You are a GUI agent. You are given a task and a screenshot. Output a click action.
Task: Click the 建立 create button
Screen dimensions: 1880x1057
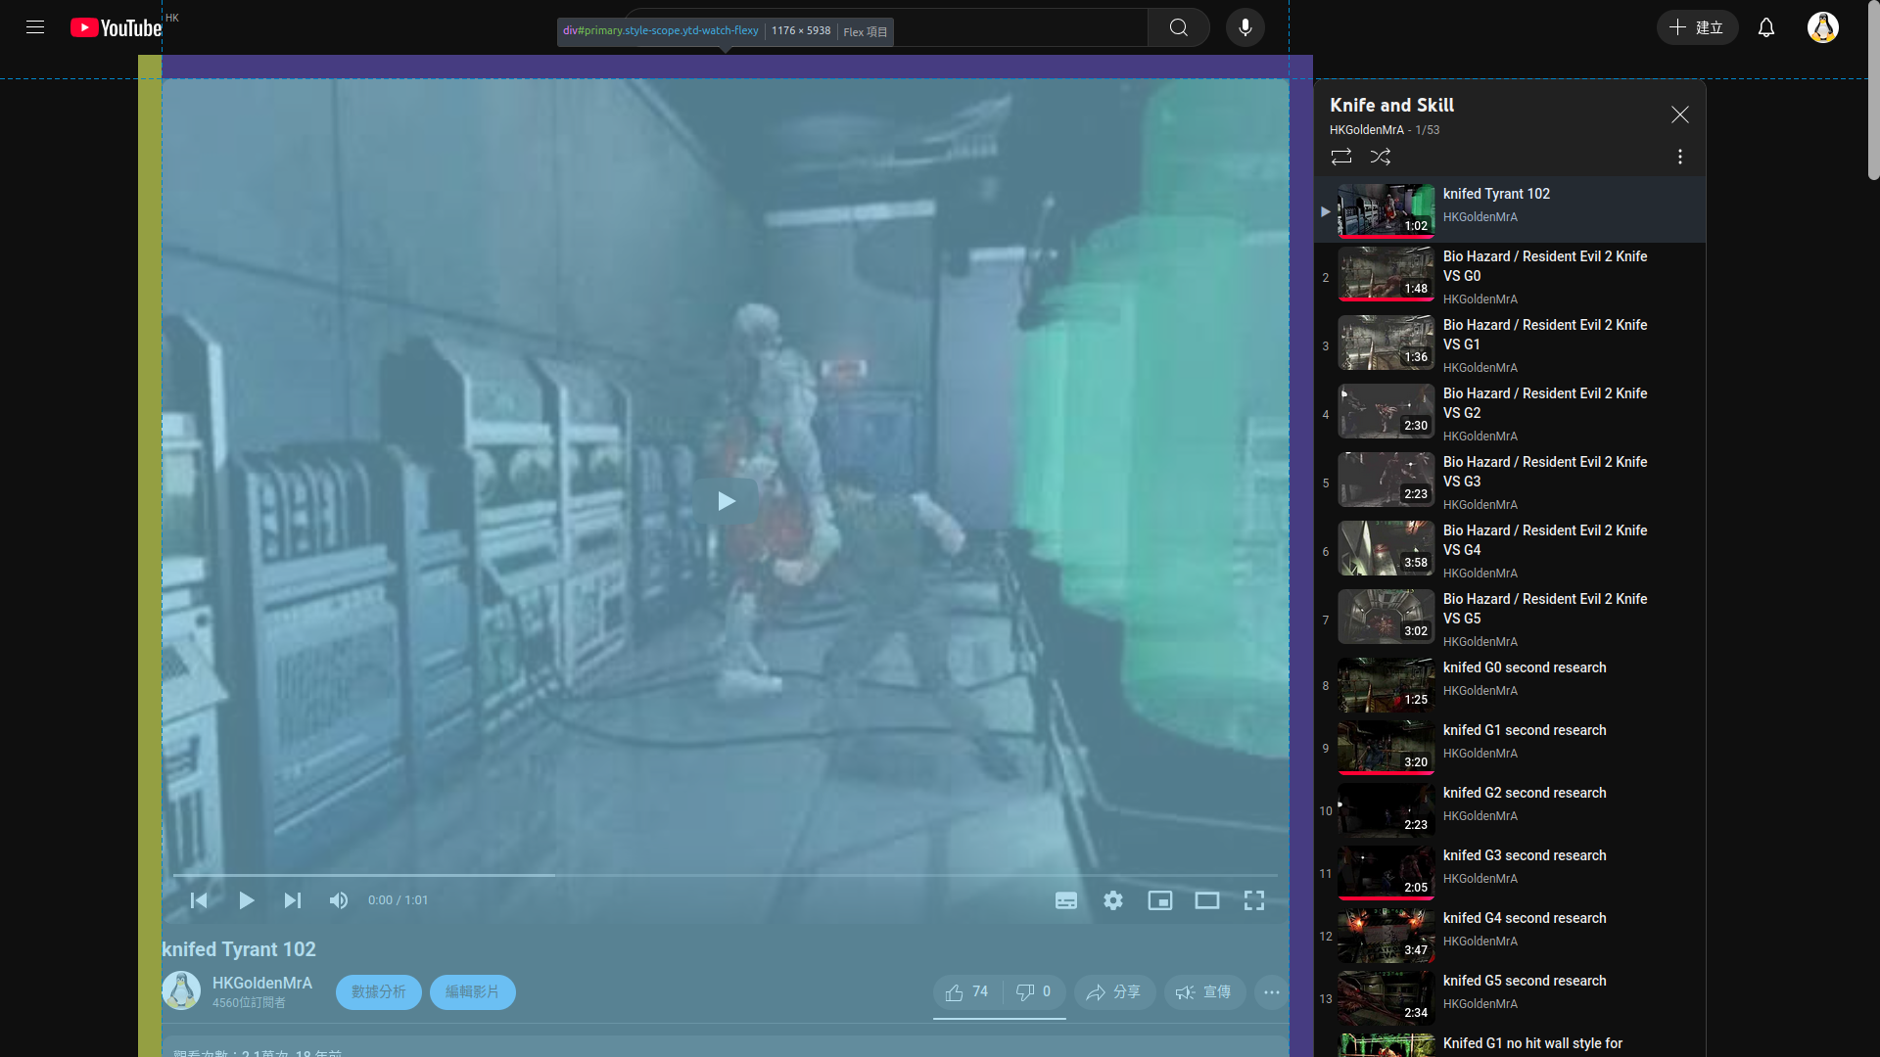[x=1697, y=27]
